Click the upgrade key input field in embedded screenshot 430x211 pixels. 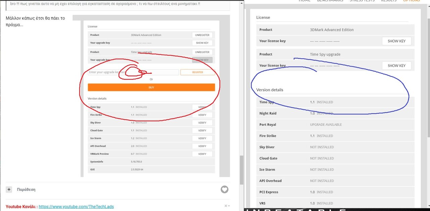pos(133,72)
